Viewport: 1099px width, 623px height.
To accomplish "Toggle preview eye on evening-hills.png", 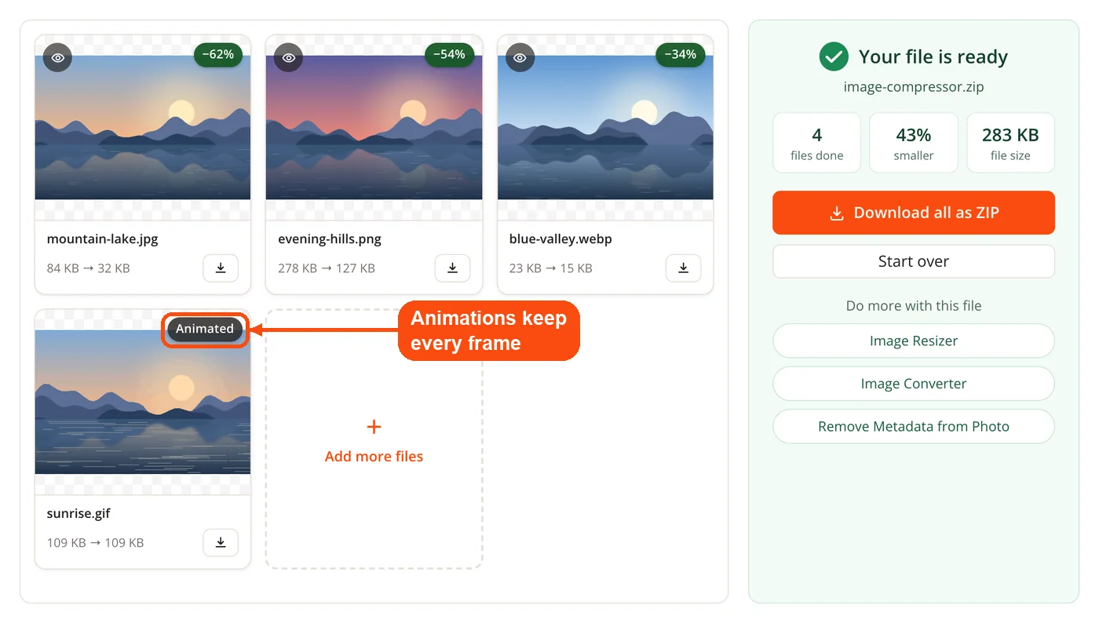I will [289, 58].
